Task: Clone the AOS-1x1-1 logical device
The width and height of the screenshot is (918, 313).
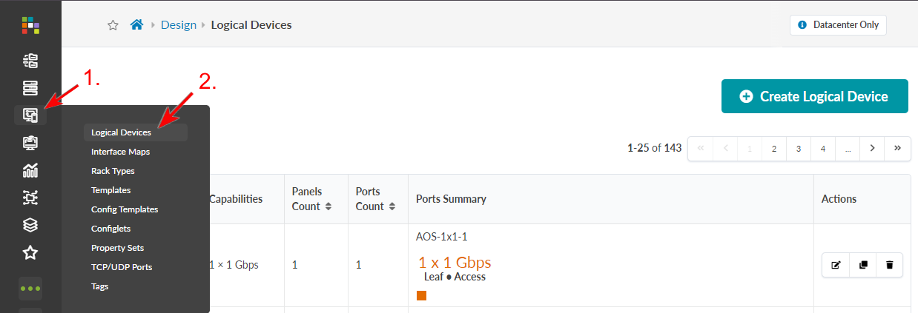Action: [x=863, y=265]
